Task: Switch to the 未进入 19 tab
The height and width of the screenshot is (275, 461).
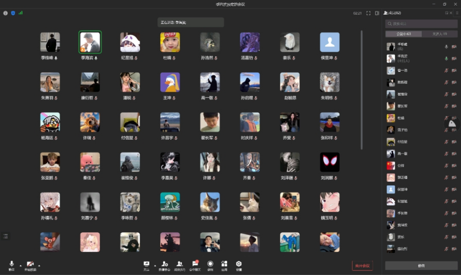Action: tap(439, 34)
